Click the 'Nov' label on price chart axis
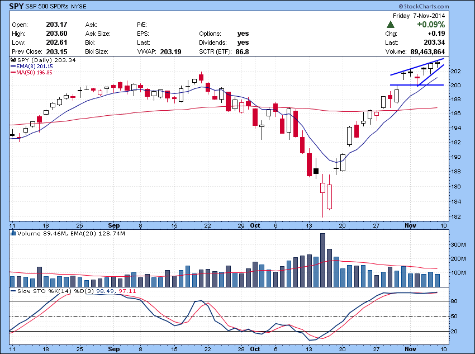The width and height of the screenshot is (475, 354). point(410,225)
